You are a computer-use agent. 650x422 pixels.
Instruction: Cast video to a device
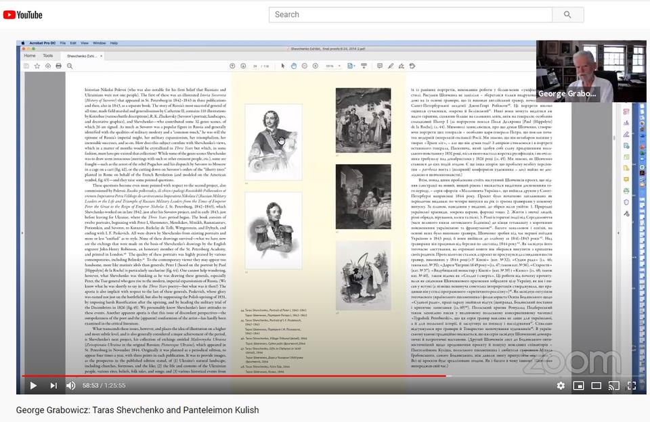(x=614, y=385)
